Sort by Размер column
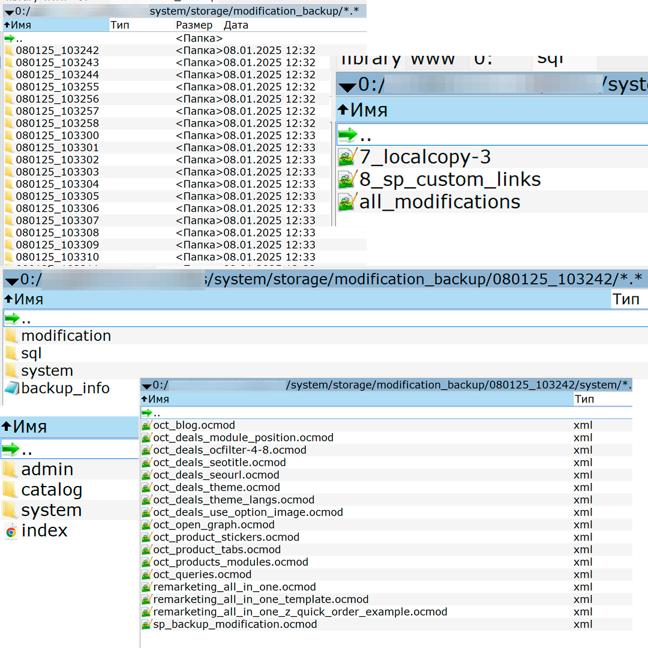This screenshot has height=648, width=648. 198,25
